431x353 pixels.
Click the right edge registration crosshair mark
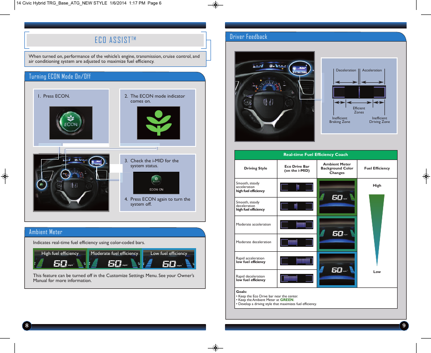point(426,176)
